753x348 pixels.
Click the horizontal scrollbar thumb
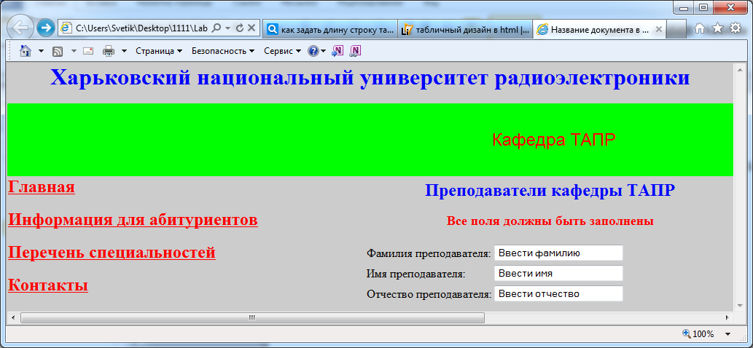pyautogui.click(x=253, y=317)
